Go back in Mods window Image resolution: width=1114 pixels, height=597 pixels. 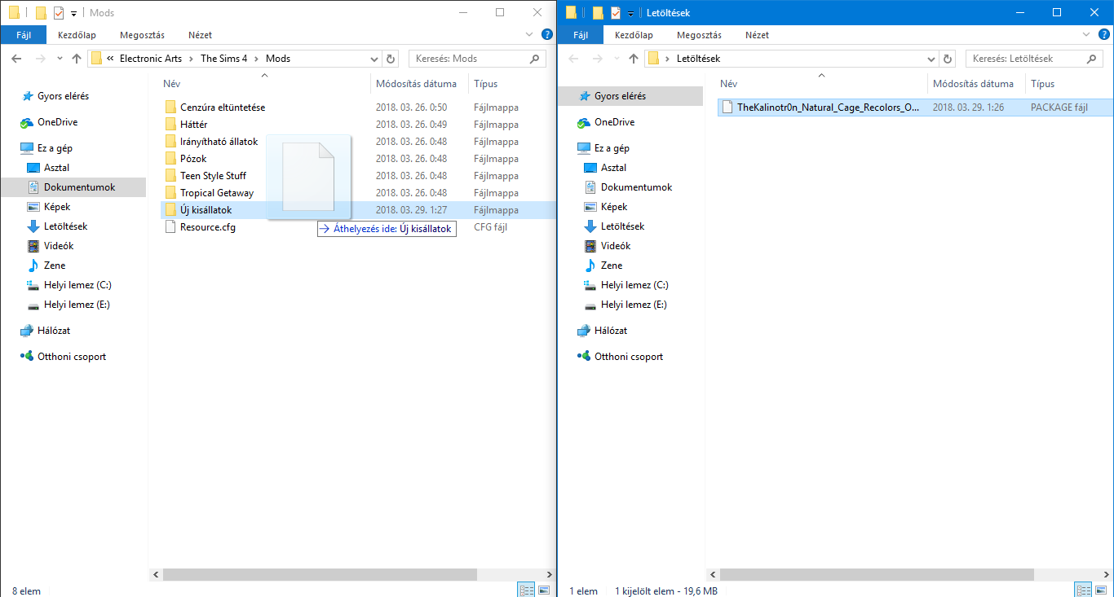pyautogui.click(x=16, y=59)
